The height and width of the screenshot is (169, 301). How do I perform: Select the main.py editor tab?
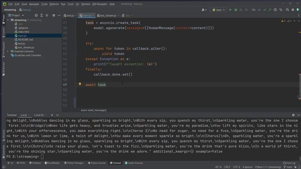(87, 15)
